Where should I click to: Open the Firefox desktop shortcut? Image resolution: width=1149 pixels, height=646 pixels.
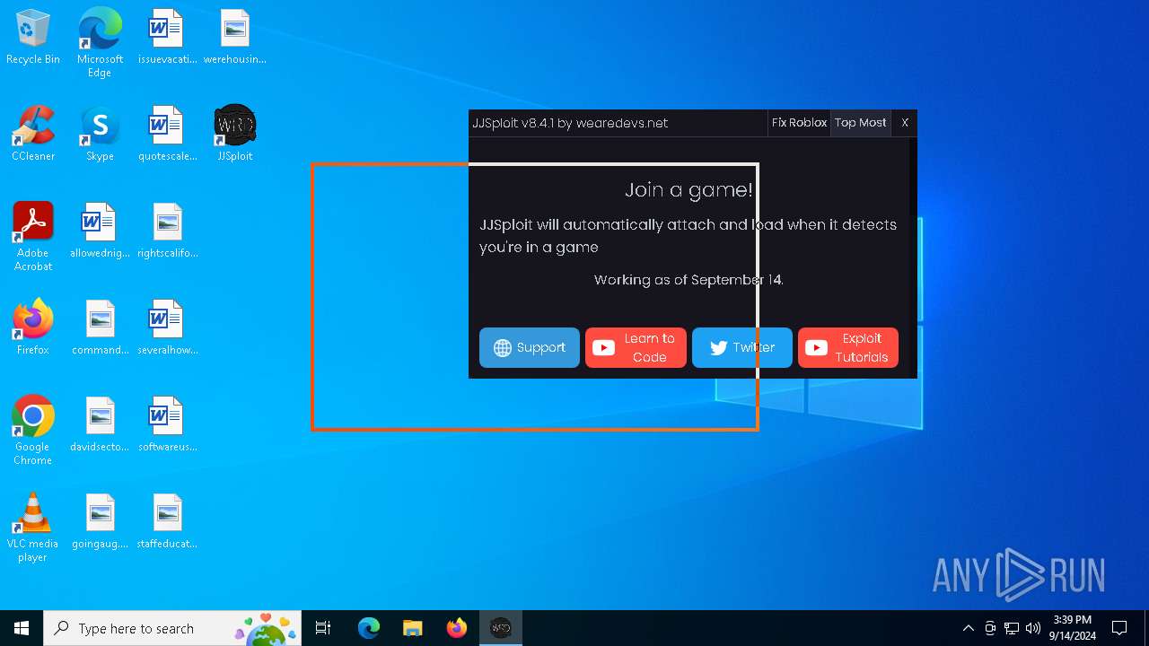[33, 328]
